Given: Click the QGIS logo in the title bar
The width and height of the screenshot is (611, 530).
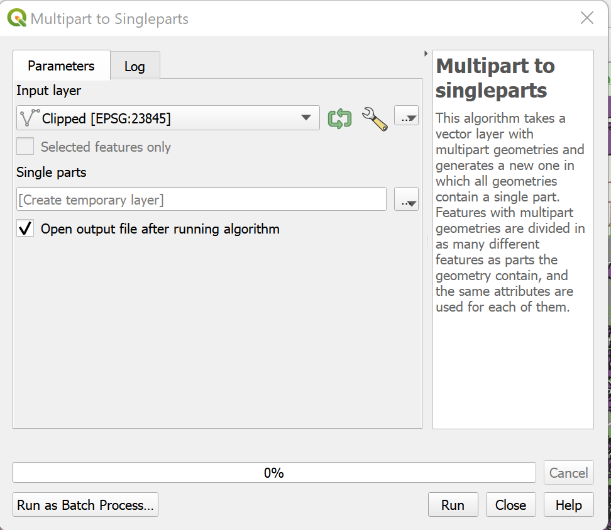Looking at the screenshot, I should point(16,18).
